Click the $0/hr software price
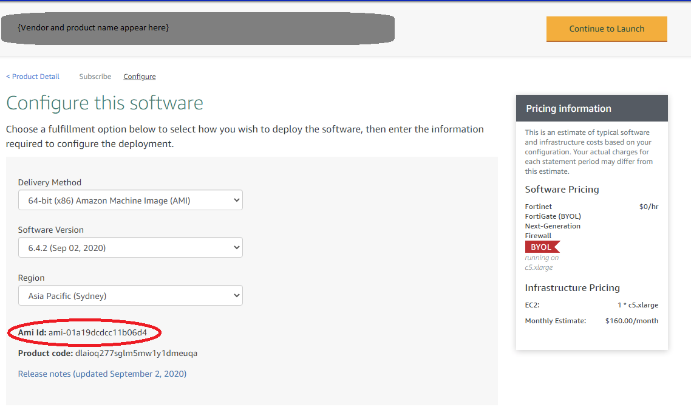 (x=648, y=207)
